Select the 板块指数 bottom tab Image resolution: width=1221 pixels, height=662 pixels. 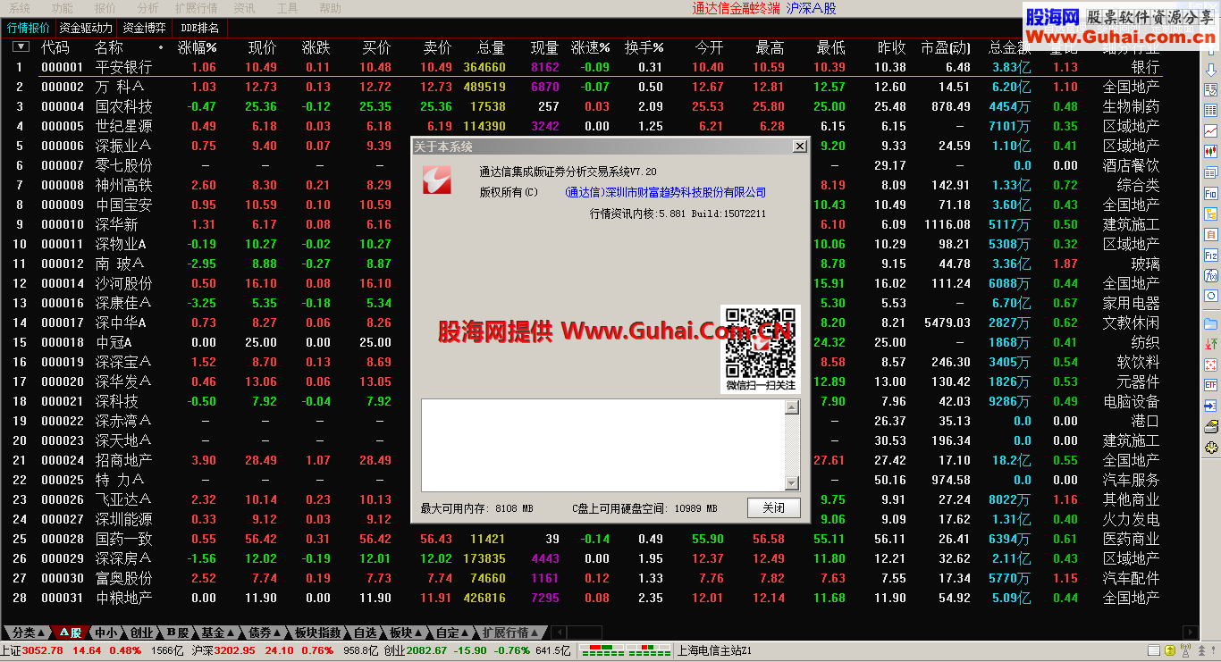point(318,633)
